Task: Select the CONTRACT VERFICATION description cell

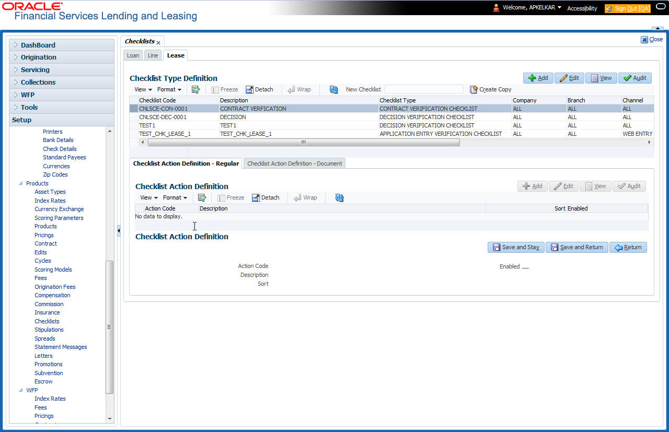Action: tap(253, 109)
